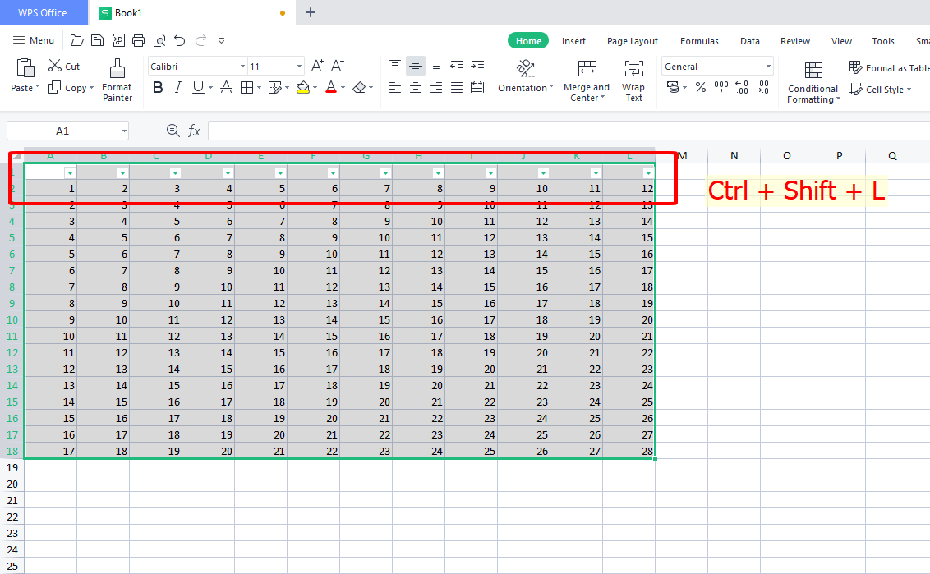
Task: Open the Menu button
Action: click(x=33, y=39)
